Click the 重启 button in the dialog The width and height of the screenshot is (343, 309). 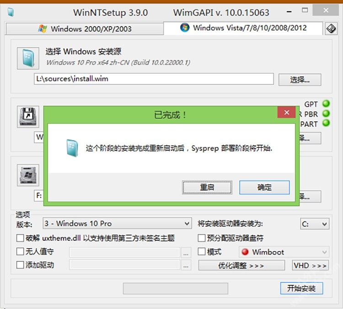207,187
